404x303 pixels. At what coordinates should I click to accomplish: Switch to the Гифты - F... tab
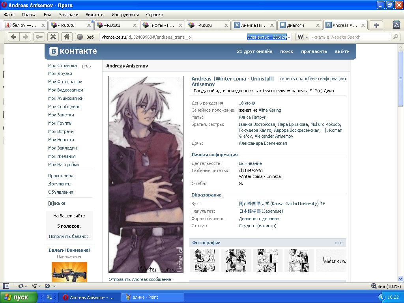coord(162,25)
